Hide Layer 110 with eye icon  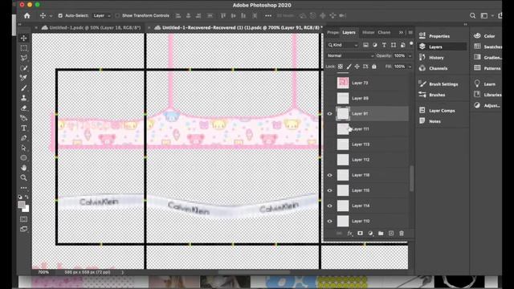[330, 222]
